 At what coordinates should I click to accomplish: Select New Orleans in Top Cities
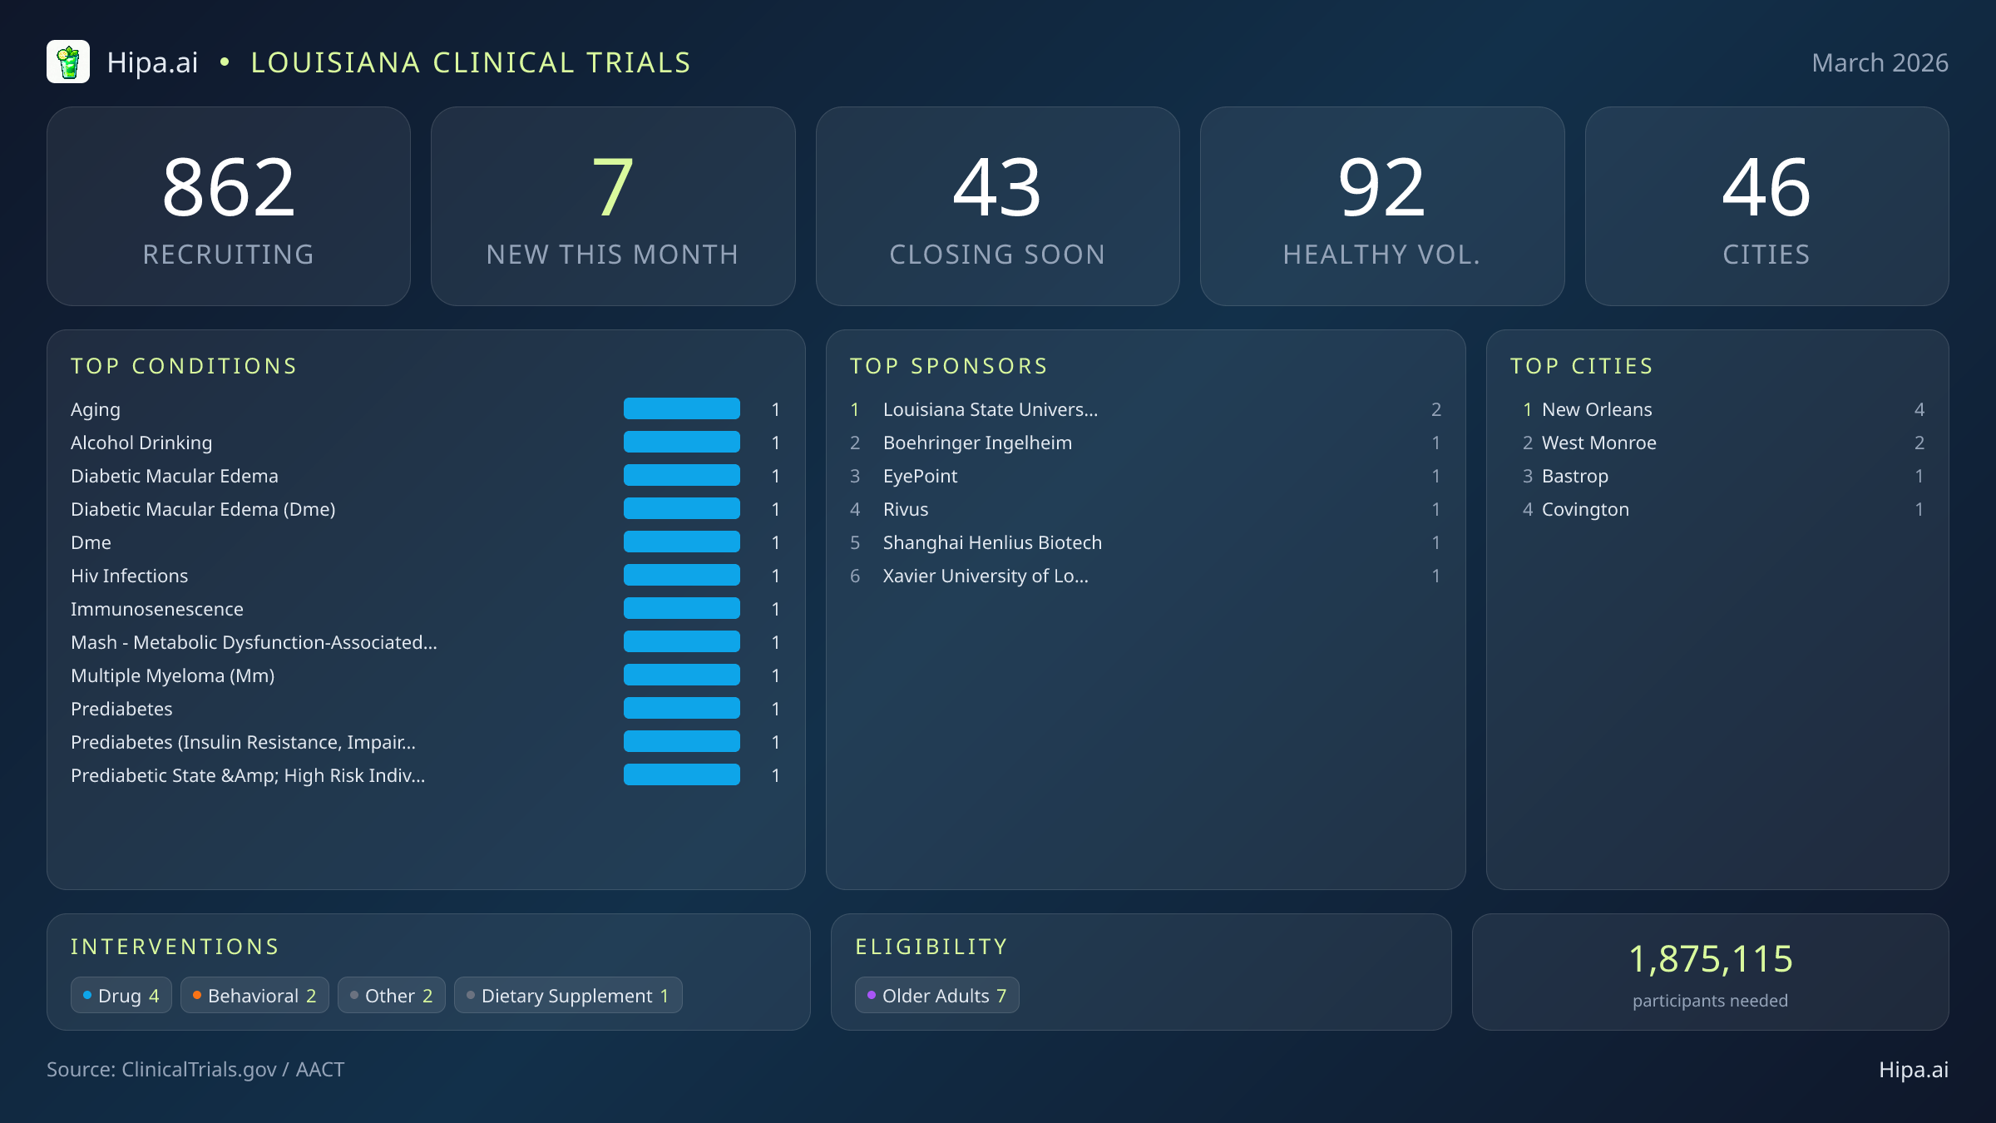tap(1596, 409)
